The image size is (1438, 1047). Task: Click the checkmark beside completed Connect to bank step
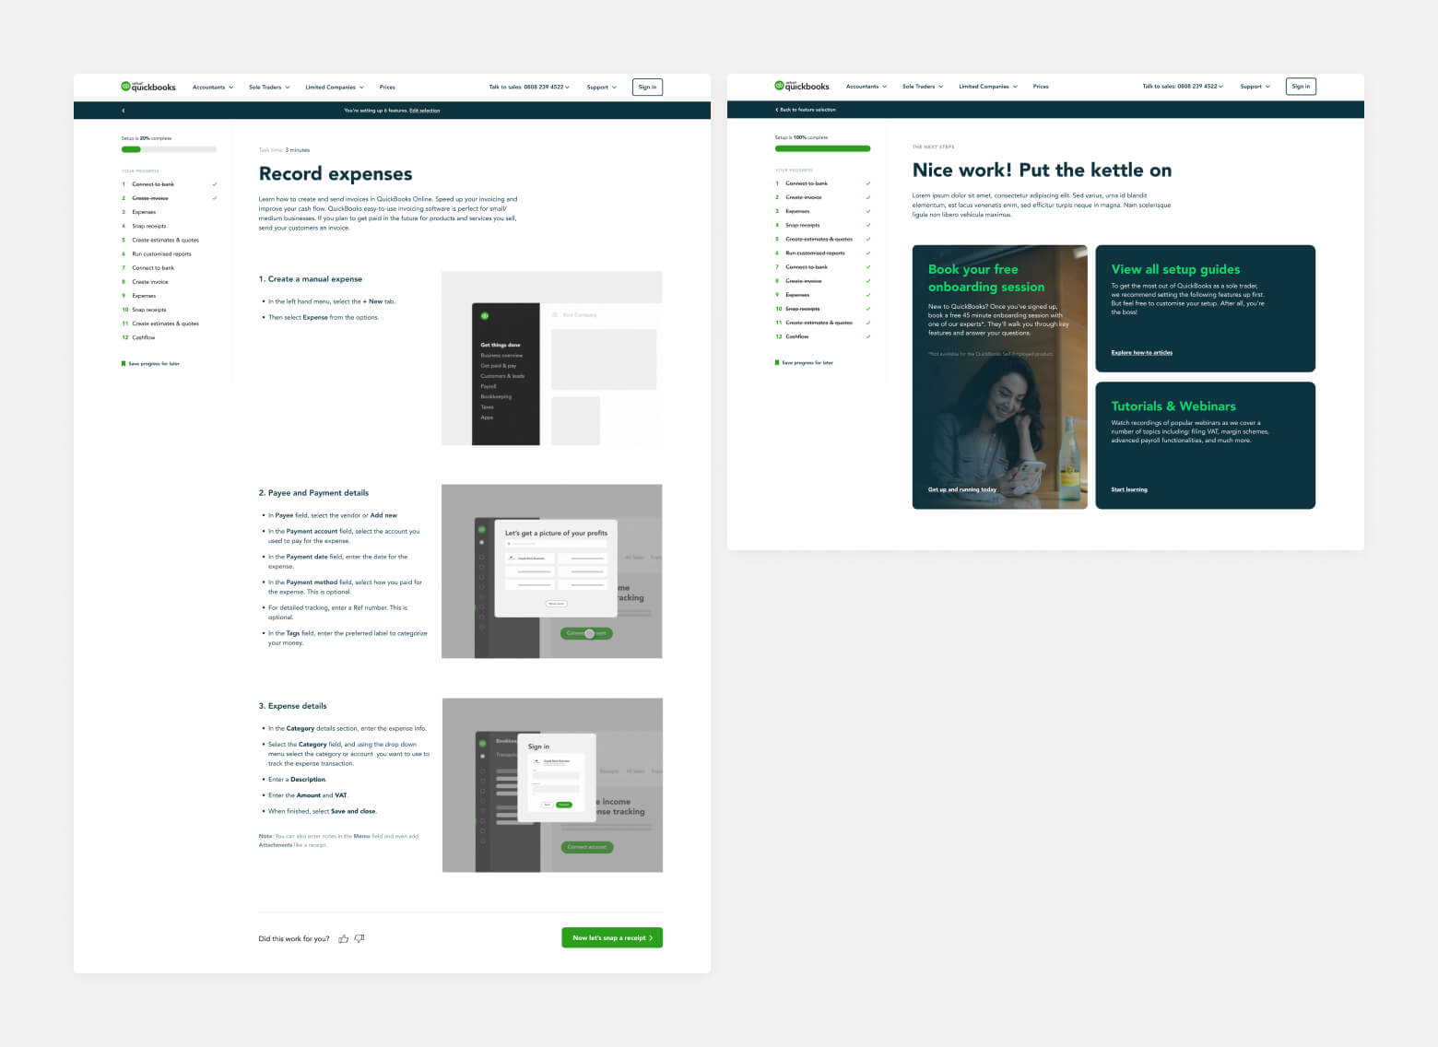coord(216,184)
